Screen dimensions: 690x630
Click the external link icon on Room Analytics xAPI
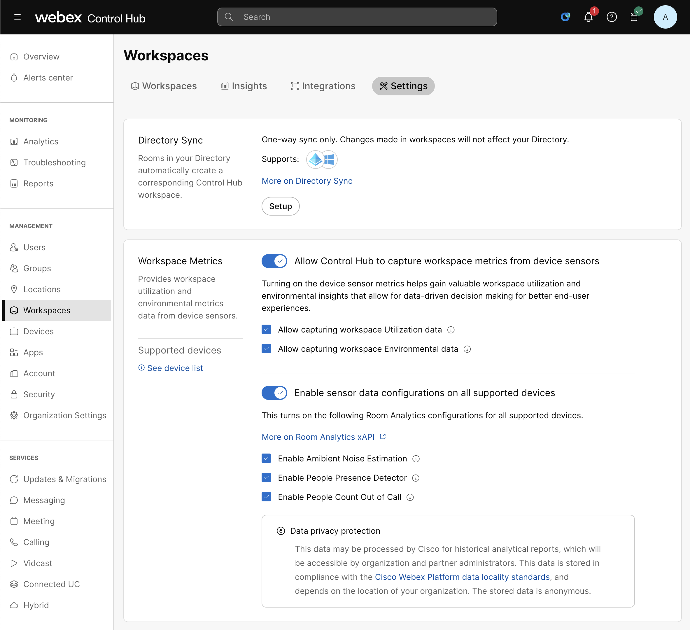(383, 436)
